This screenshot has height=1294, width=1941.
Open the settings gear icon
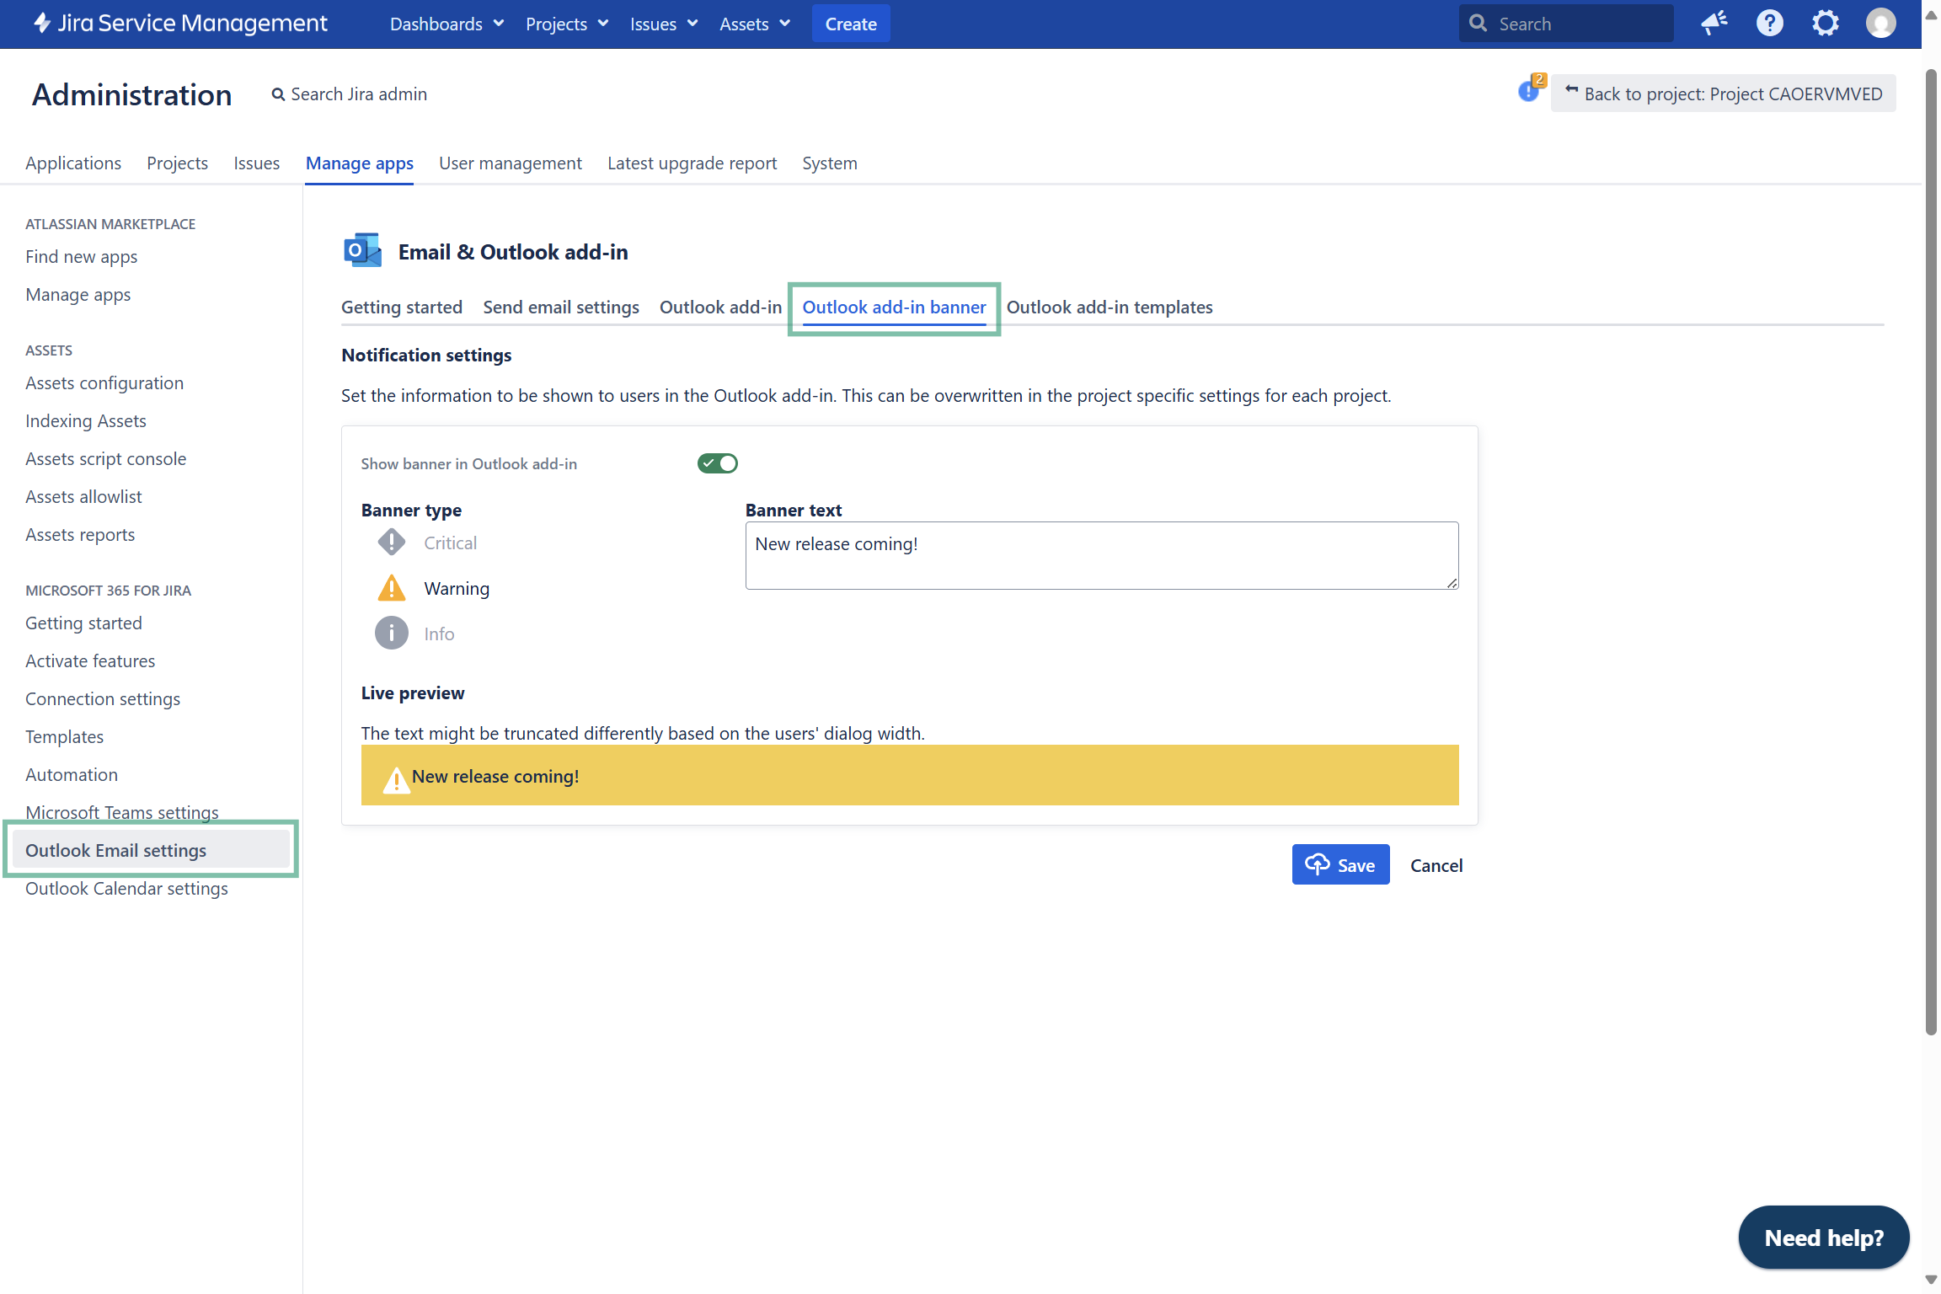coord(1825,23)
